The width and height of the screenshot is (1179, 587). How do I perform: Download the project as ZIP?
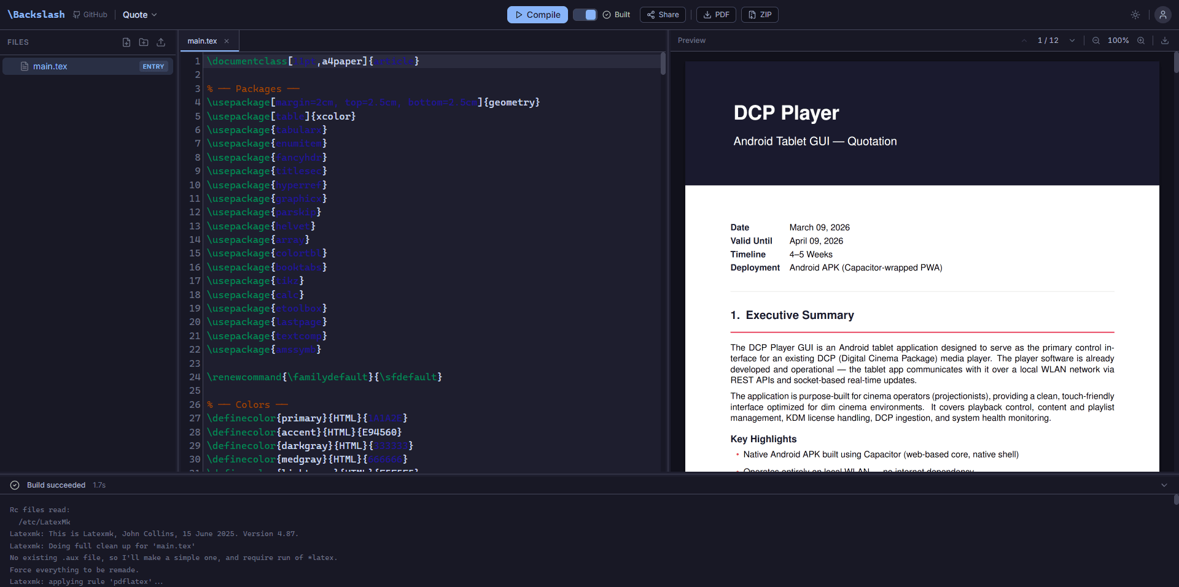[760, 14]
